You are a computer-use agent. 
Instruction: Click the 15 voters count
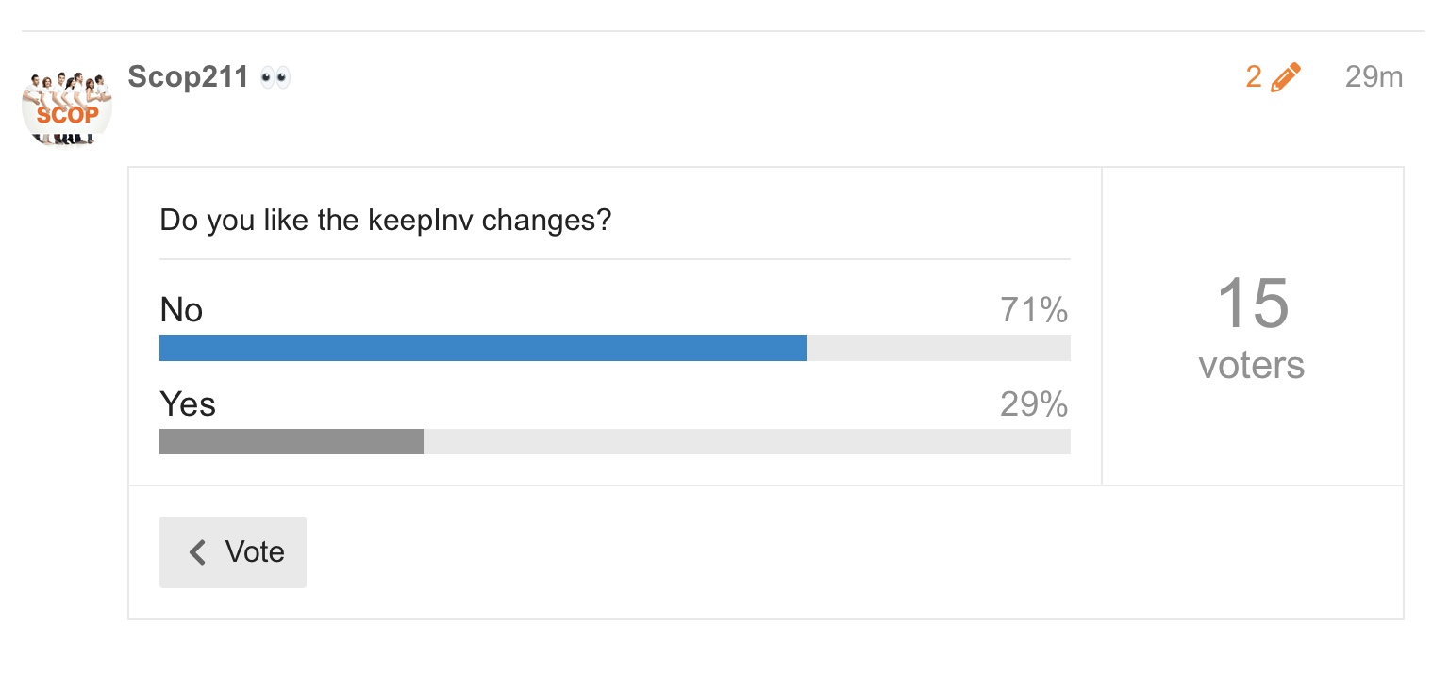pyautogui.click(x=1252, y=304)
